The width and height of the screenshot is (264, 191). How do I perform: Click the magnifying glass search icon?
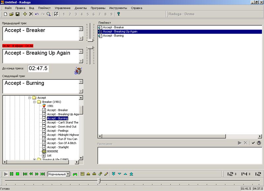click(x=49, y=14)
